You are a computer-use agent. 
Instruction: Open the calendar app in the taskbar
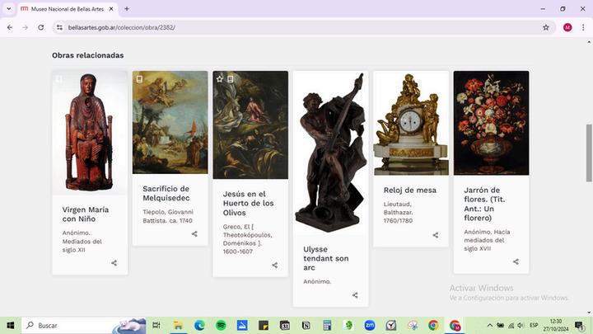pyautogui.click(x=285, y=325)
